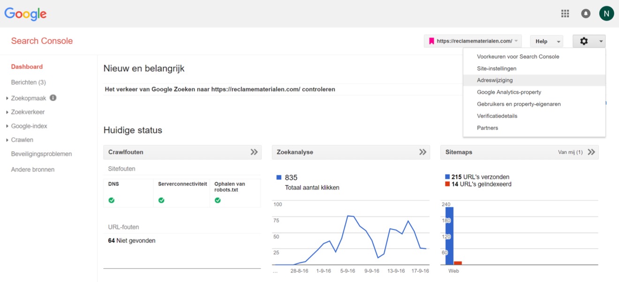Image resolution: width=619 pixels, height=282 pixels.
Task: Open Sitemaps details via double-arrow icon
Action: [x=591, y=152]
